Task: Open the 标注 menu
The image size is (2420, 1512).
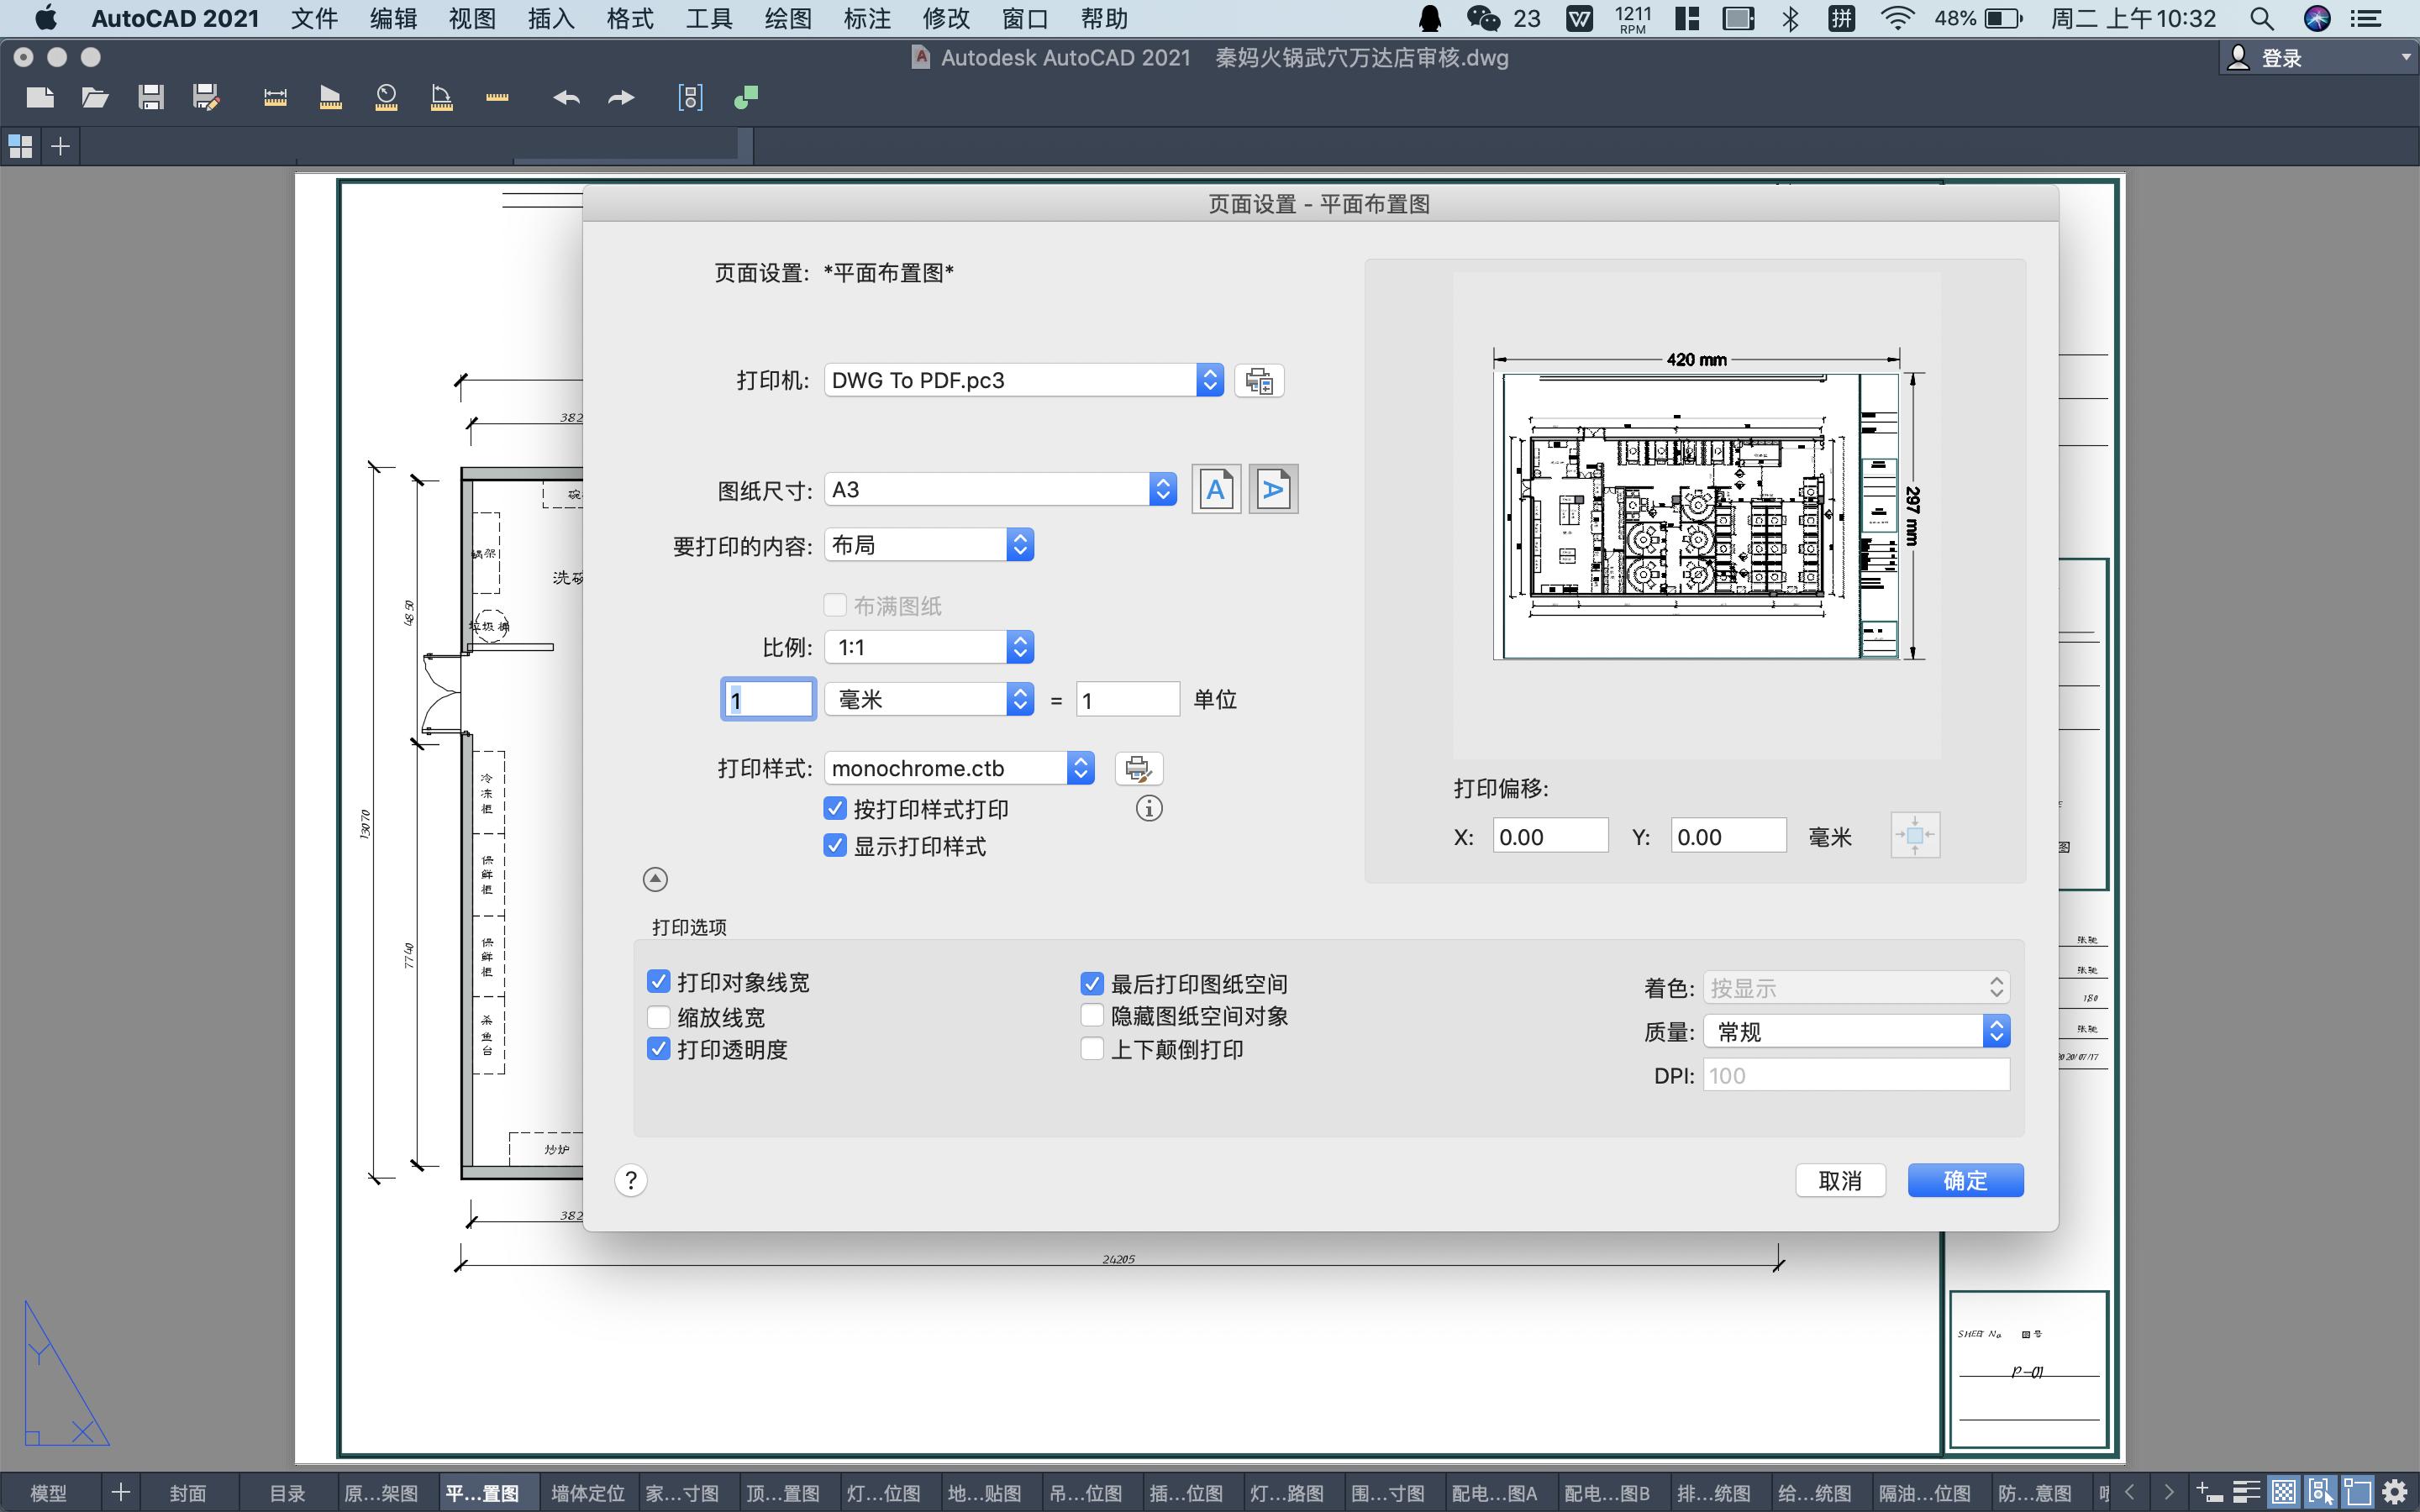Action: (866, 18)
